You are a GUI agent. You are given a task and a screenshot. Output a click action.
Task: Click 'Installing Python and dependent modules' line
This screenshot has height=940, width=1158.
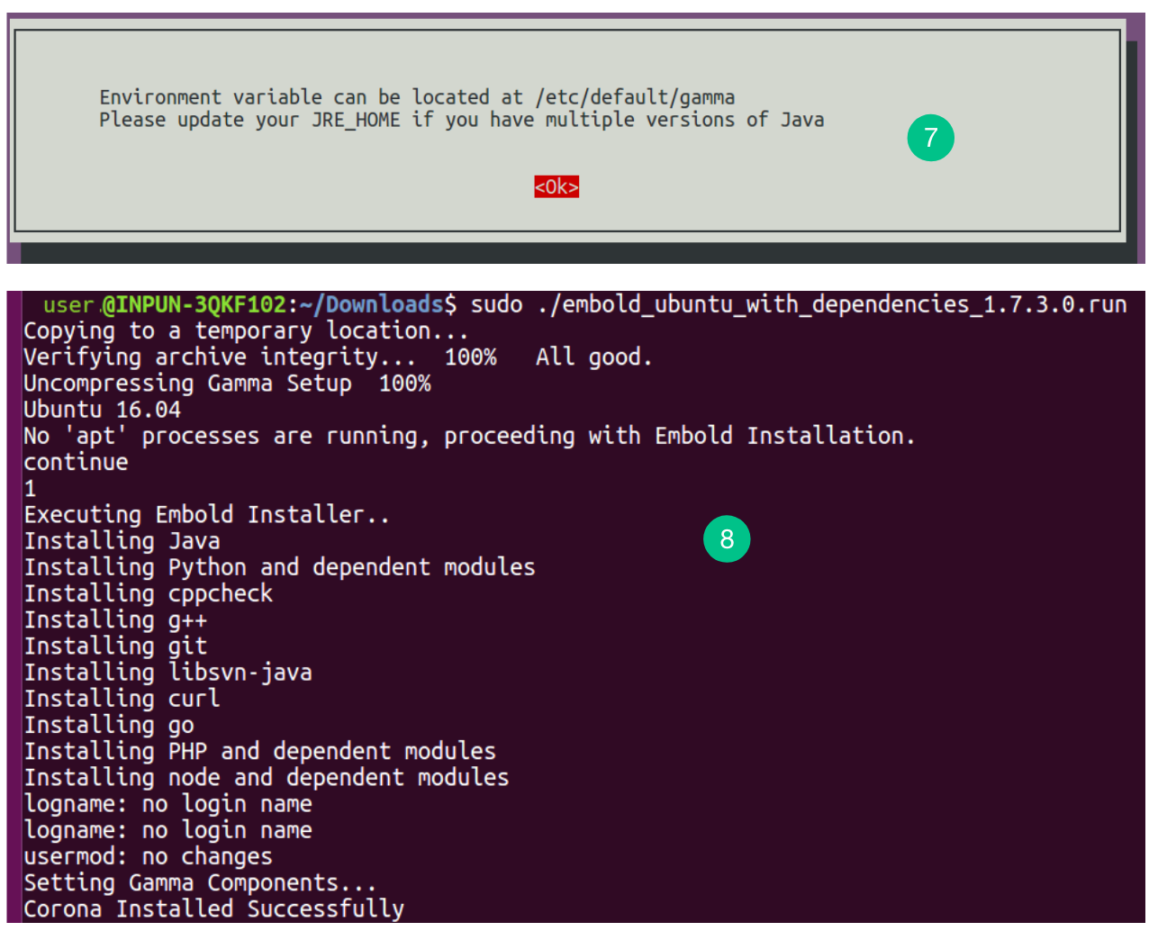(x=279, y=567)
